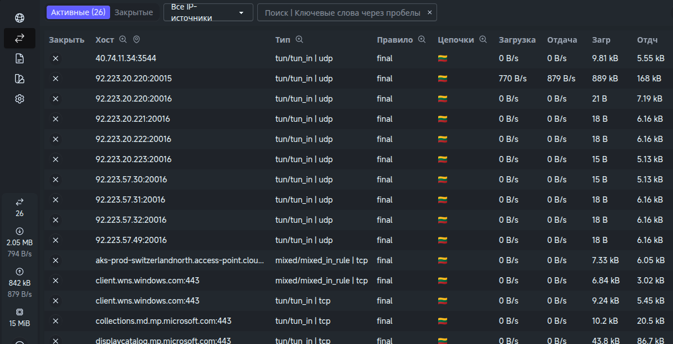Screen dimensions: 673x344
Task: Open settings gear in sidebar
Action: (x=19, y=99)
